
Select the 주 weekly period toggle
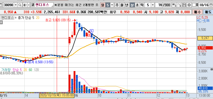117,5
